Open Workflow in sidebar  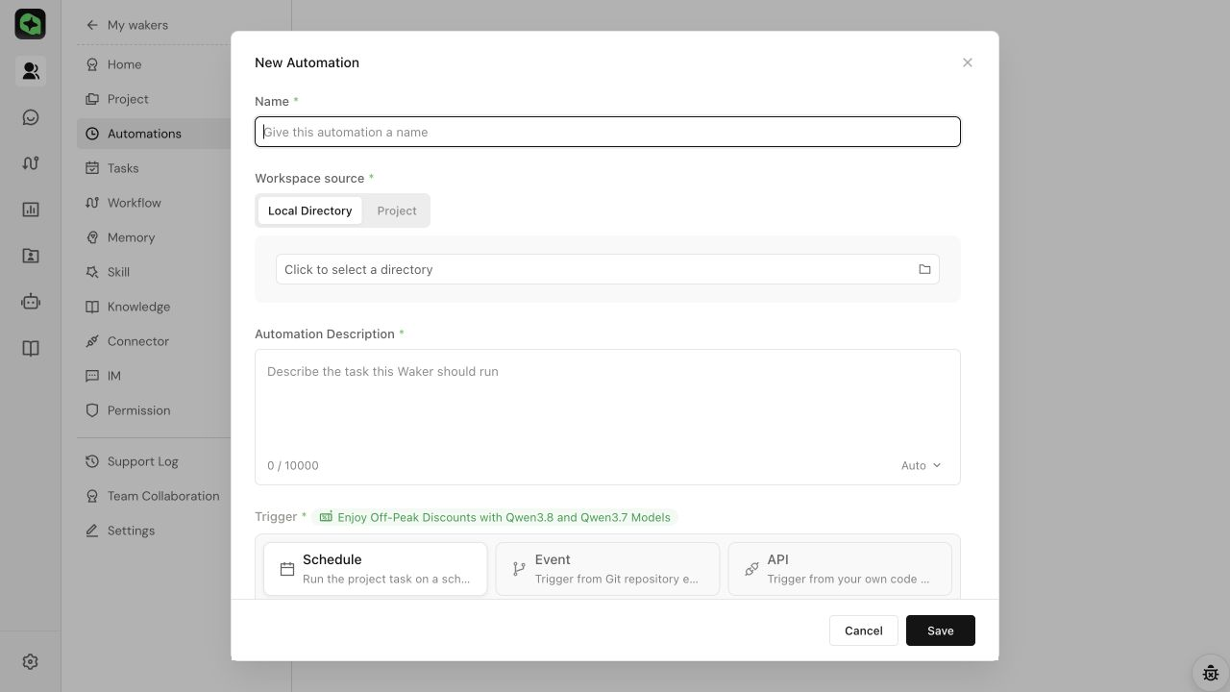click(x=154, y=203)
